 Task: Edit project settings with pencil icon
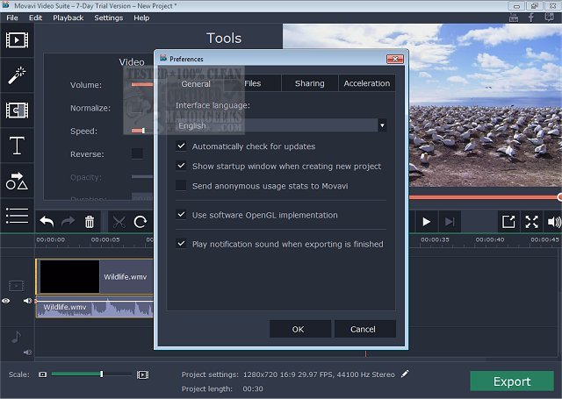coord(405,374)
